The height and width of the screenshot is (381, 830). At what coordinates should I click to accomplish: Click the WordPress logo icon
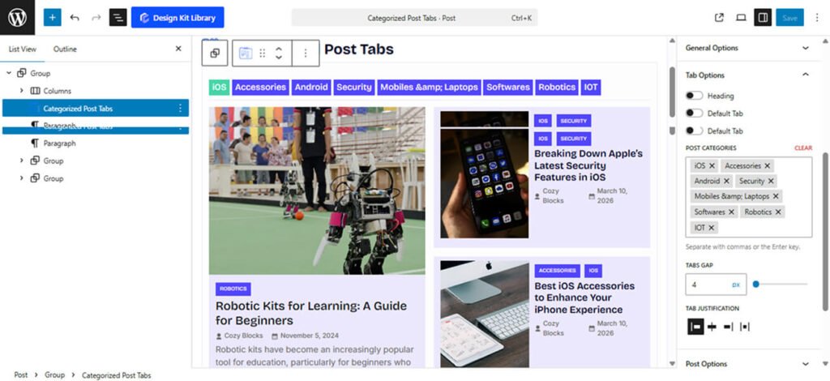pyautogui.click(x=18, y=18)
